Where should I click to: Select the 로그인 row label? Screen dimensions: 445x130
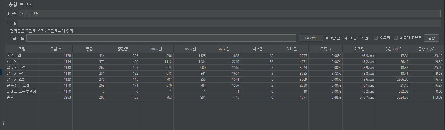[x=12, y=61]
